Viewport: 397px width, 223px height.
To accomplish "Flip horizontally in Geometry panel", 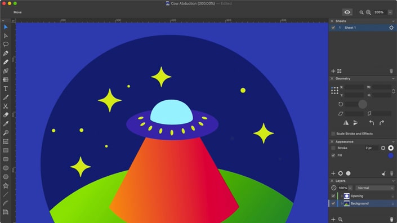I will point(346,123).
